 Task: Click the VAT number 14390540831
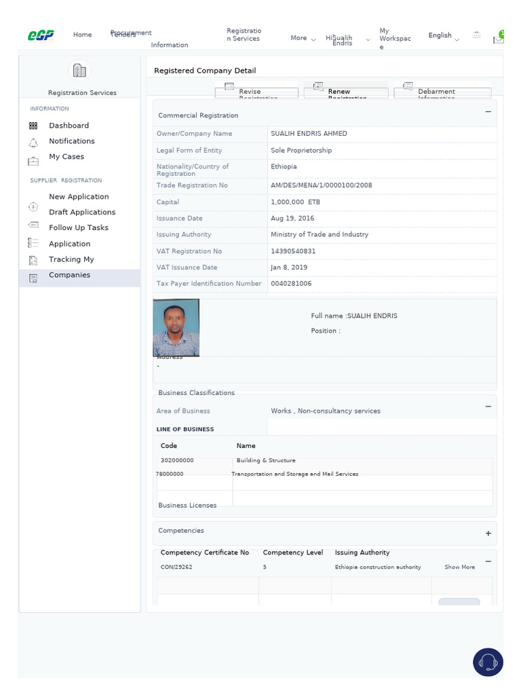click(293, 251)
